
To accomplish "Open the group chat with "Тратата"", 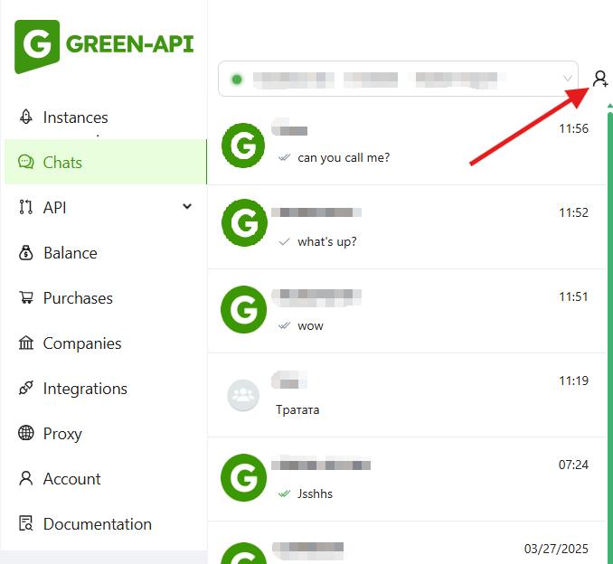I will click(407, 395).
